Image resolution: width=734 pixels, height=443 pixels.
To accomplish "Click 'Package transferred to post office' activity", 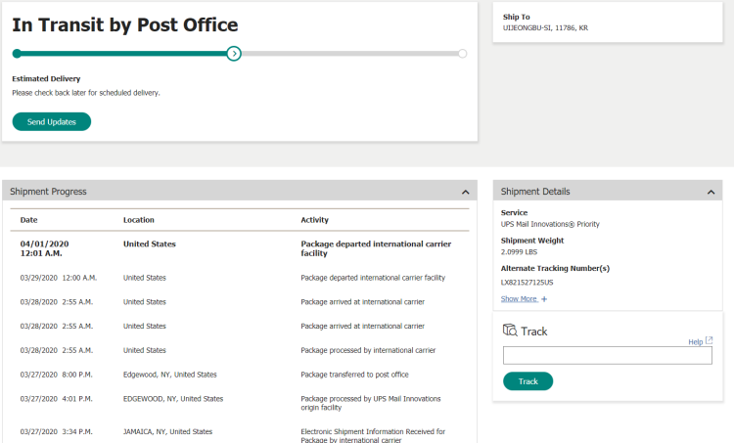I will 354,375.
